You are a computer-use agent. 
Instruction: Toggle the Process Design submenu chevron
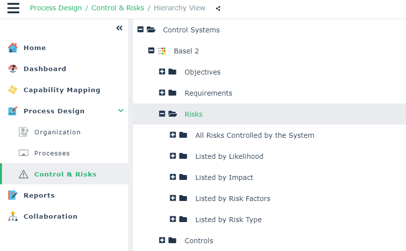tap(121, 111)
